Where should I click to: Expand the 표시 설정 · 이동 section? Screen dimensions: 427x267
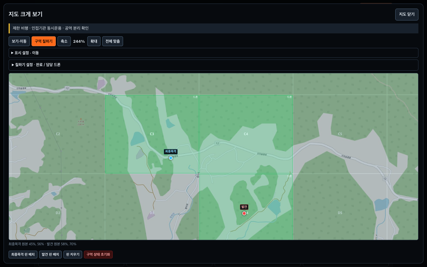[x=213, y=53]
